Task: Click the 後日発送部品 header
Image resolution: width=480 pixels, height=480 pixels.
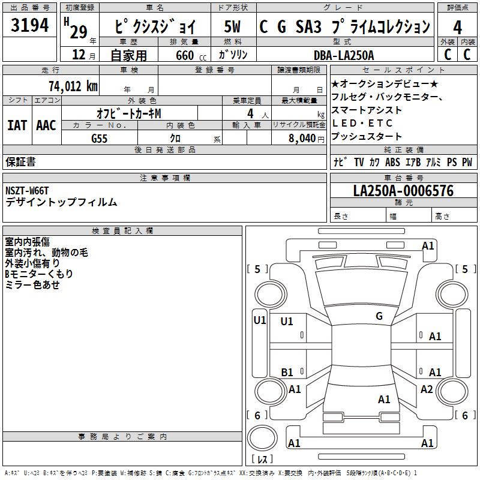Action: pyautogui.click(x=164, y=149)
